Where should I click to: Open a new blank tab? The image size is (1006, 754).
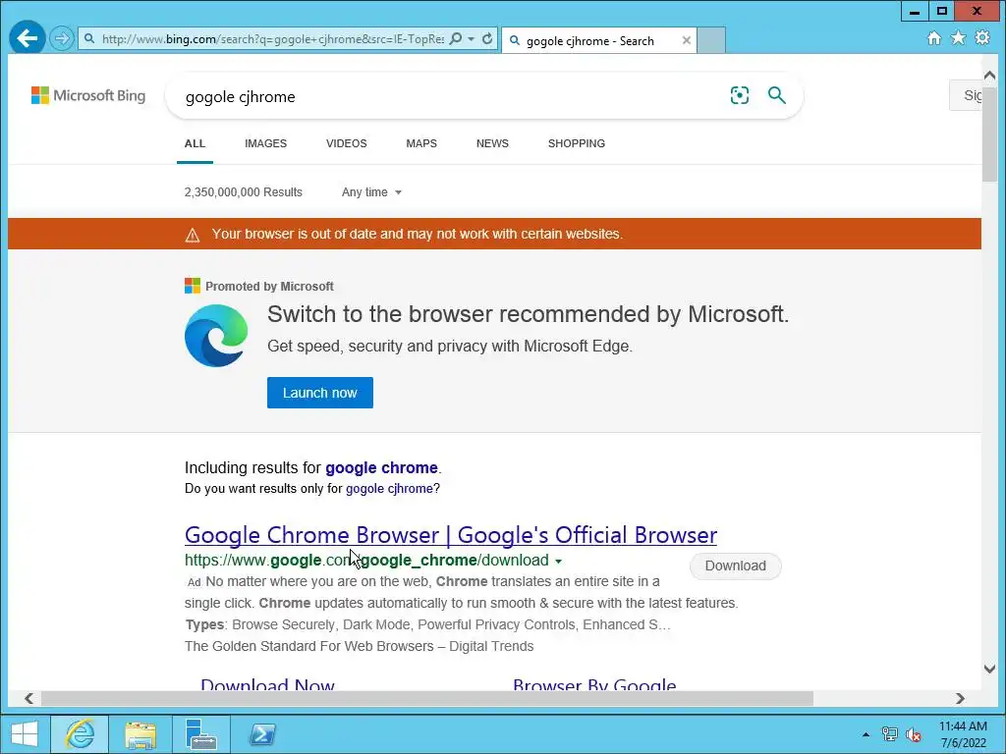pos(711,40)
